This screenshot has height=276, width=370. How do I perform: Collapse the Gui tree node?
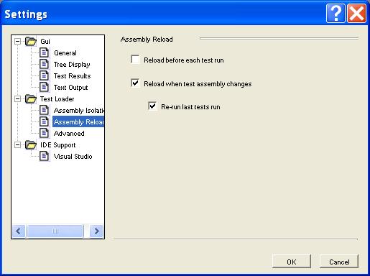pos(17,42)
